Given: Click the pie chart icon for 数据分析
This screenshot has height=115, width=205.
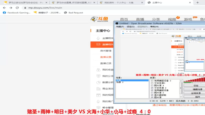Looking at the screenshot, I should (98, 82).
